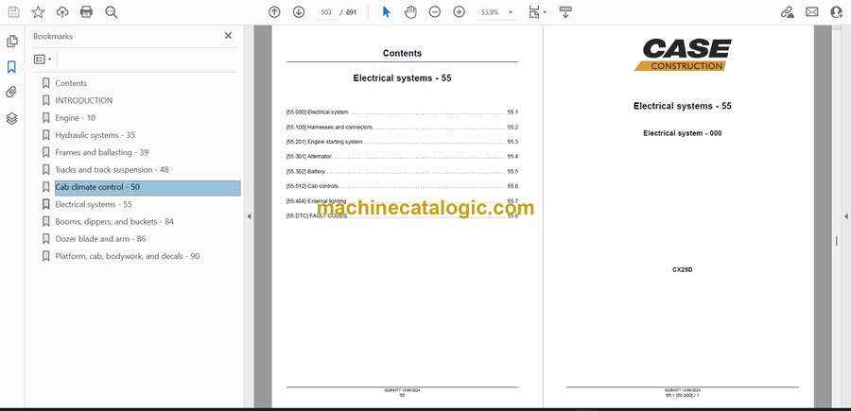Zoom in with plus button

(x=460, y=12)
